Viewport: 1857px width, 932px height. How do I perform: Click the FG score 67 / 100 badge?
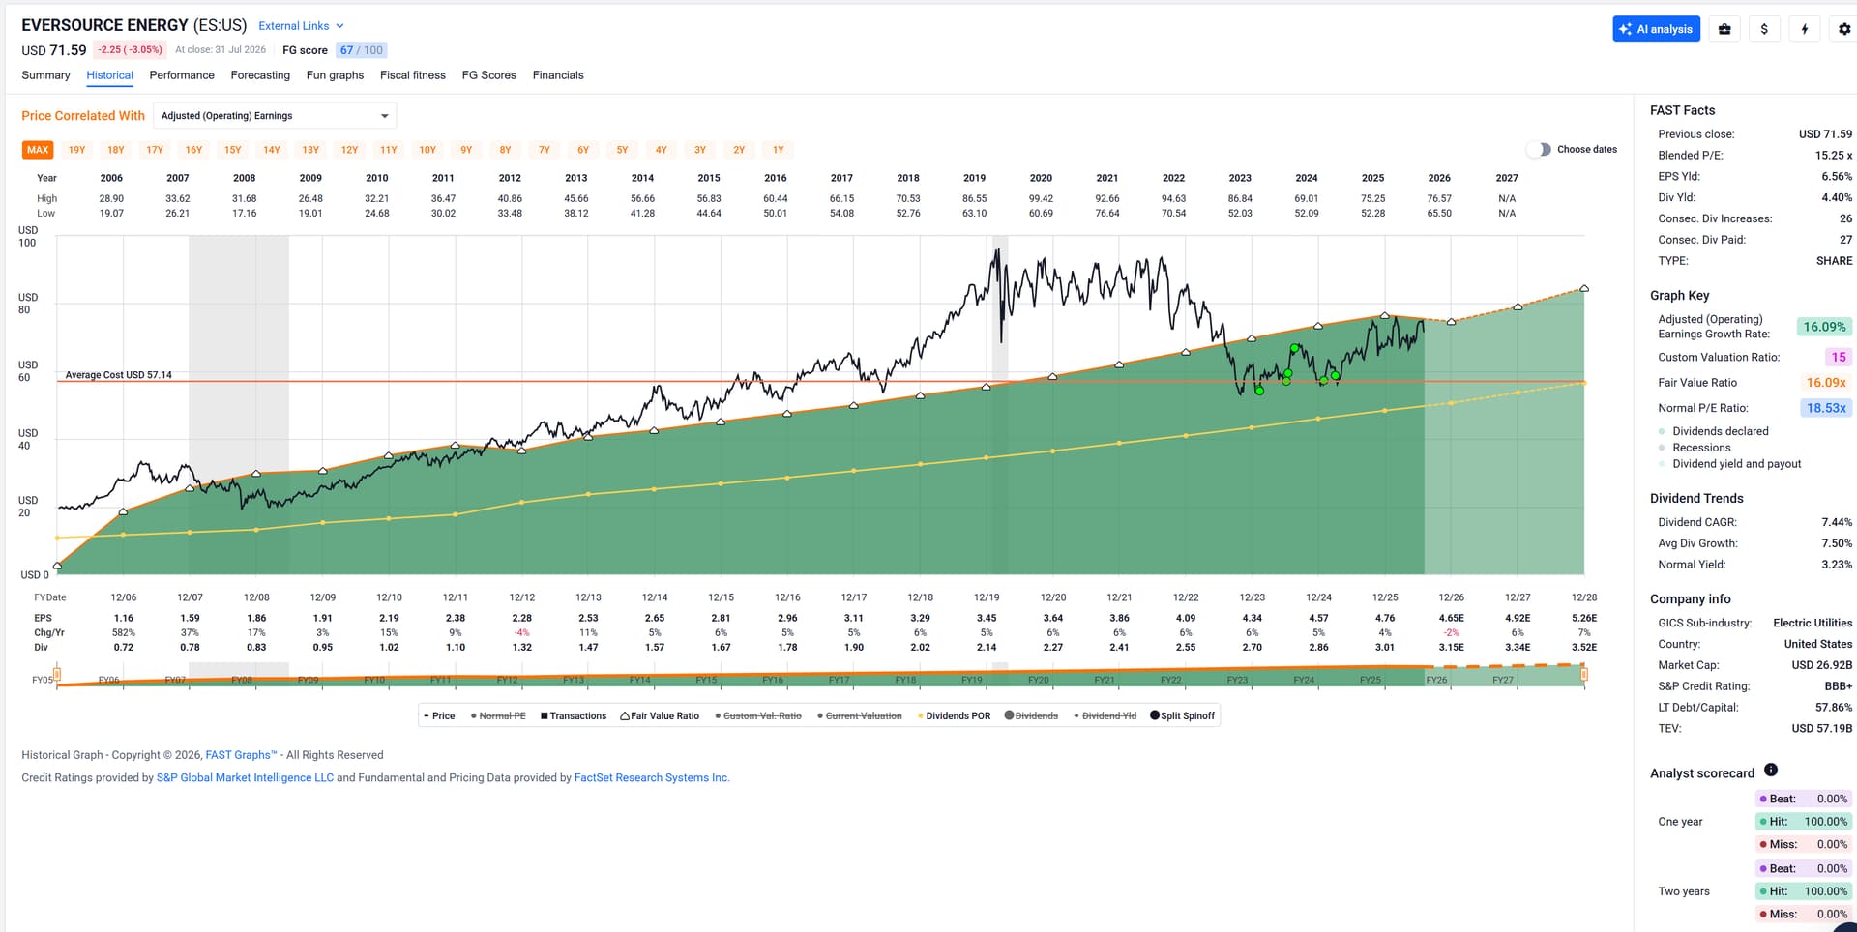pyautogui.click(x=362, y=50)
